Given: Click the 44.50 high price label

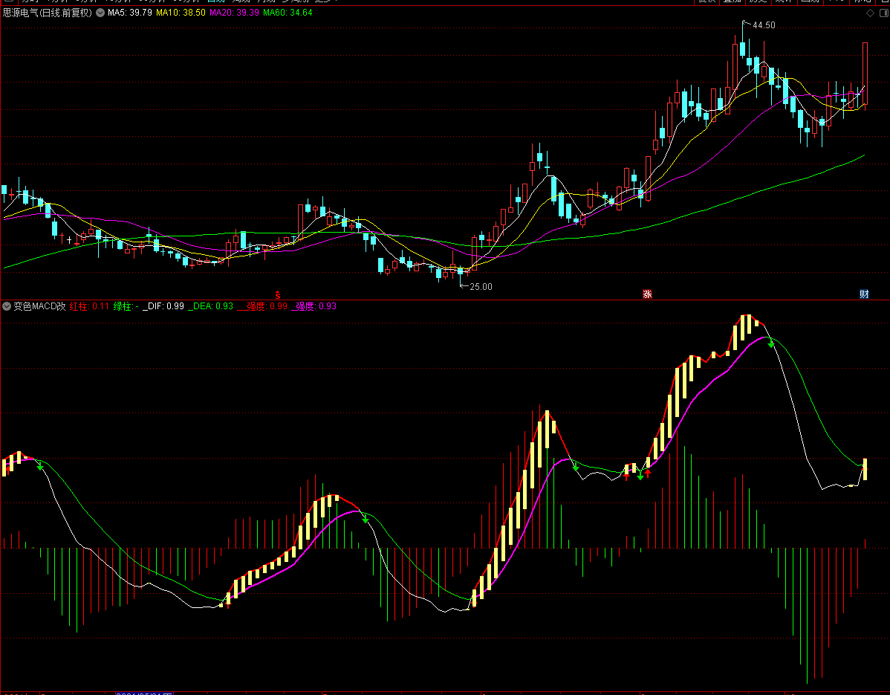Looking at the screenshot, I should click(764, 25).
